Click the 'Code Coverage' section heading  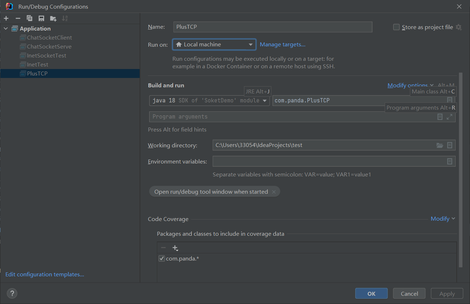pos(168,219)
